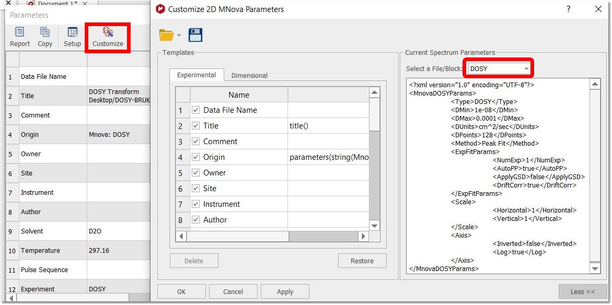The height and width of the screenshot is (305, 612).
Task: Click the D2O value in Parameters panel
Action: point(95,231)
